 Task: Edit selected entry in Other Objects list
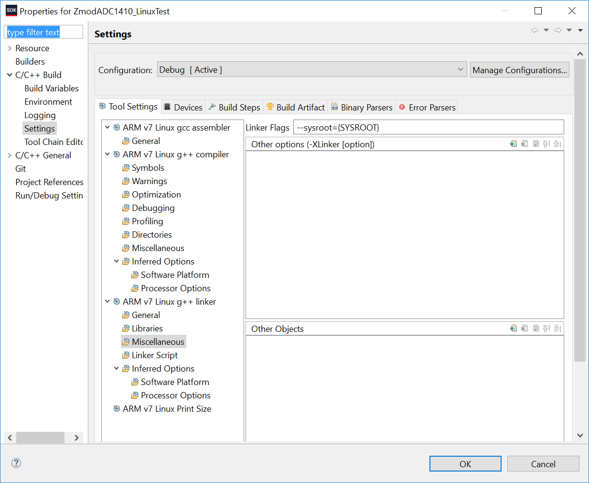[535, 328]
